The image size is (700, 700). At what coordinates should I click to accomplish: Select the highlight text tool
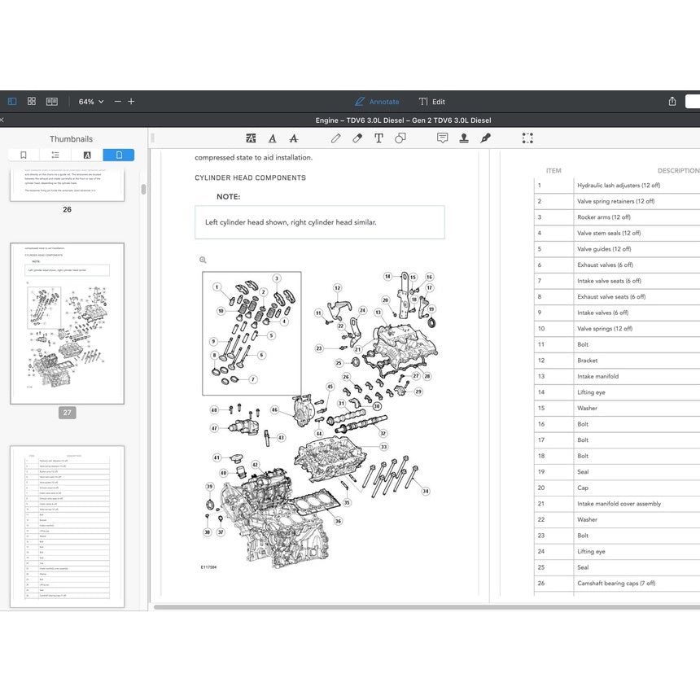(x=251, y=138)
